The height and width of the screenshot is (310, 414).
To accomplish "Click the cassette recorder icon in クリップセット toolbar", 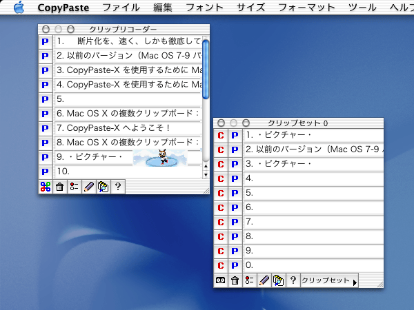I will (x=221, y=280).
